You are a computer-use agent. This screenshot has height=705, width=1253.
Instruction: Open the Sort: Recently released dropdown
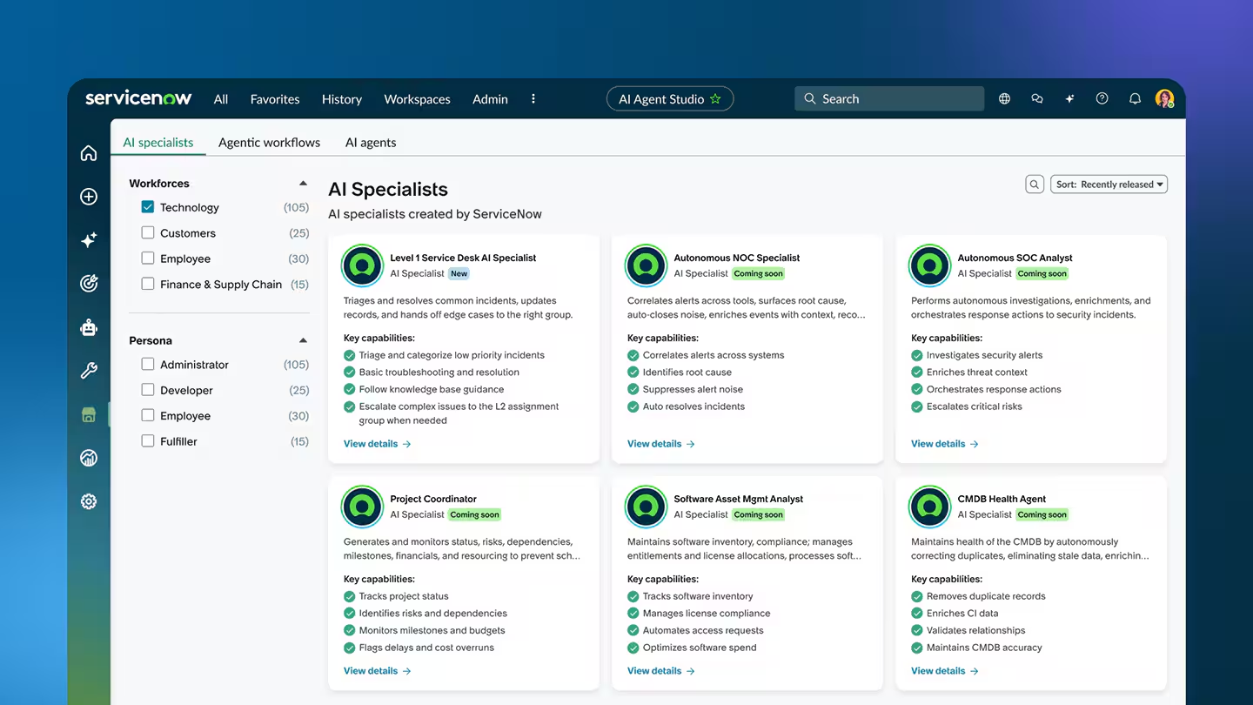pos(1109,184)
